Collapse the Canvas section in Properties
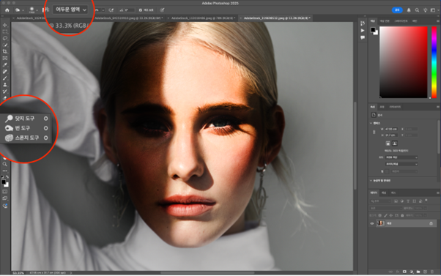The image size is (441, 276). (x=371, y=123)
